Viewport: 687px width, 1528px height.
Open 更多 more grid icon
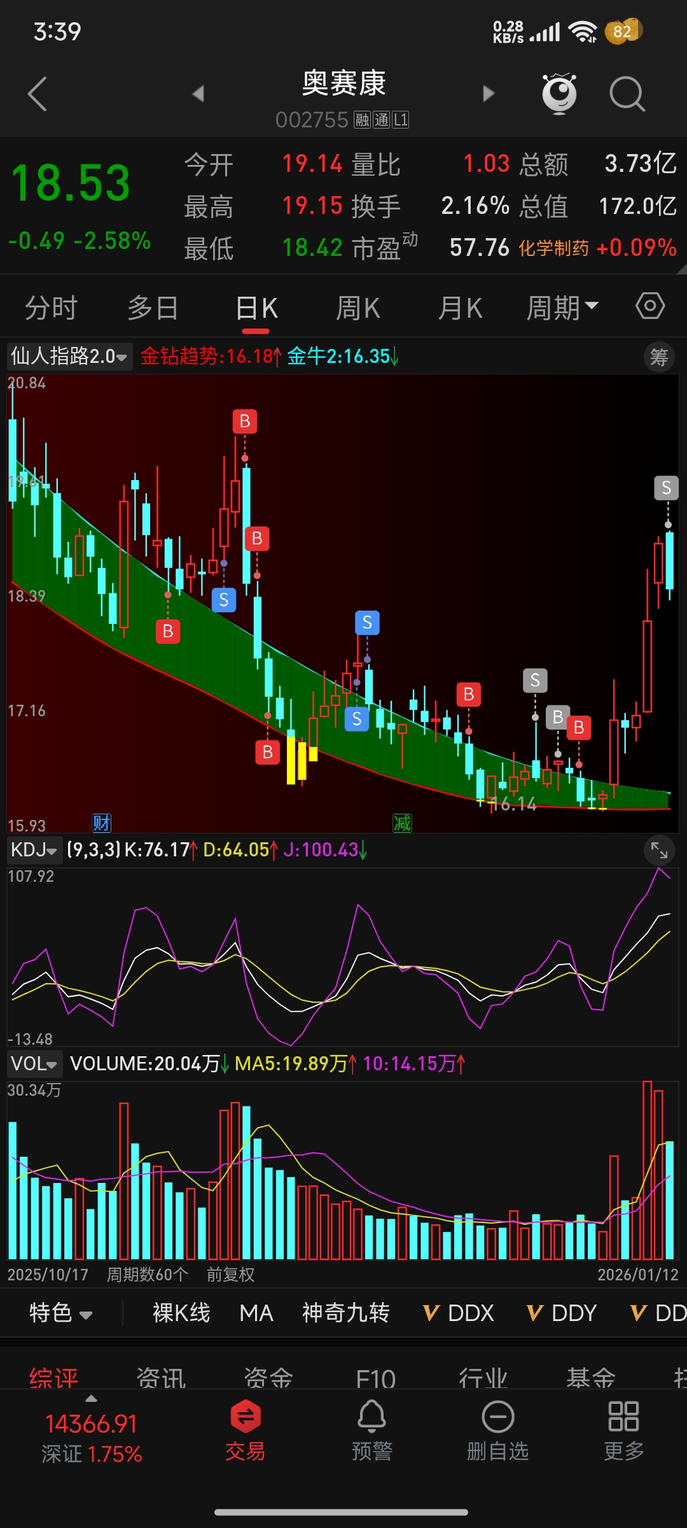(x=623, y=1430)
